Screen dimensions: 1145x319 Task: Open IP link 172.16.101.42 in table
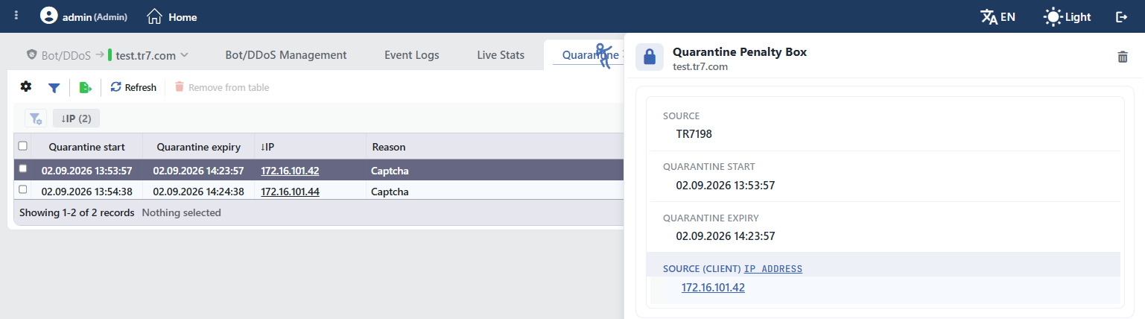point(290,171)
